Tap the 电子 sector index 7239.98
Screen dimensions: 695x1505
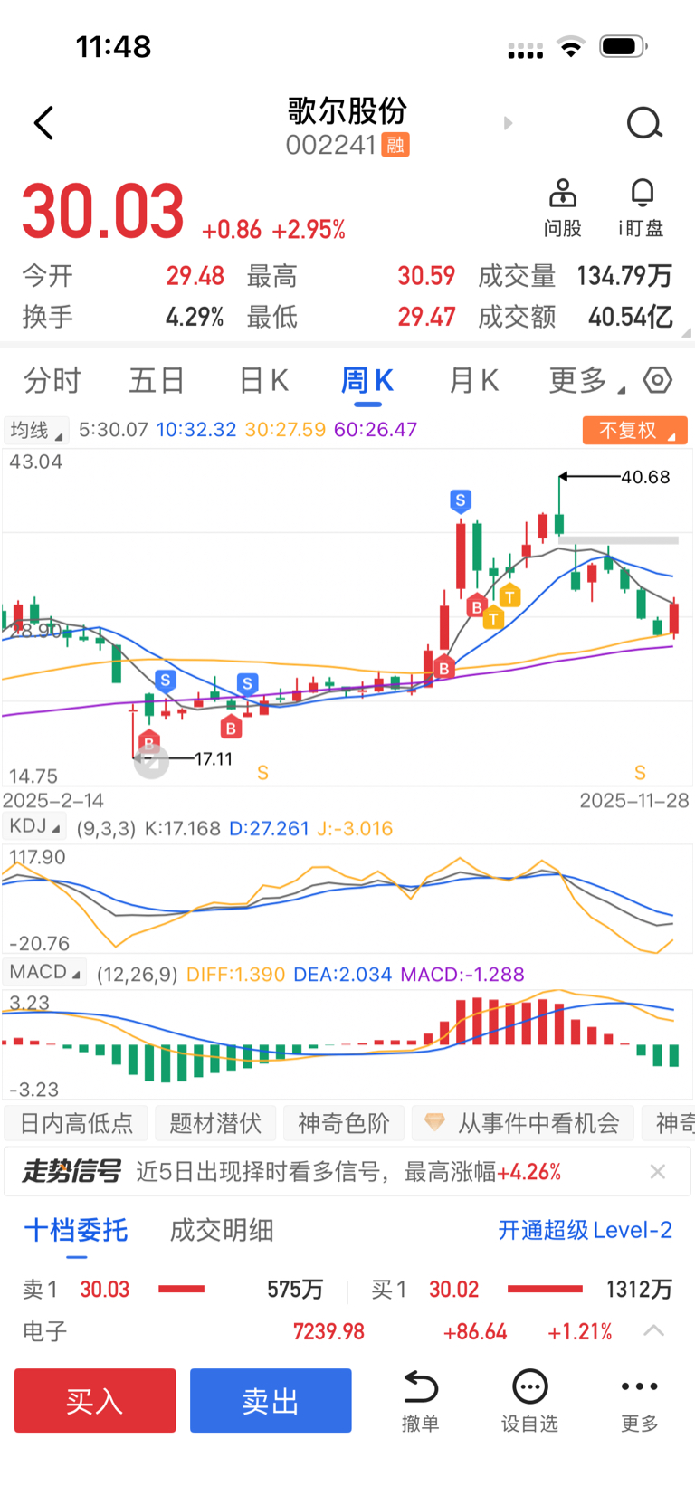pos(328,1331)
